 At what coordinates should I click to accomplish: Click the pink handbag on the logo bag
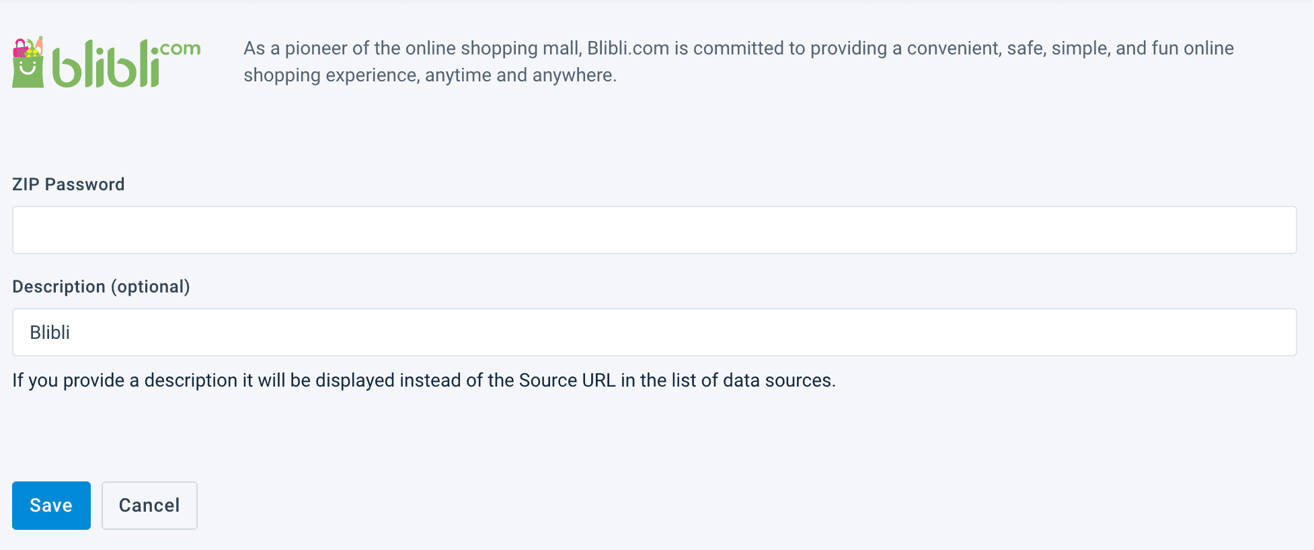[x=20, y=49]
